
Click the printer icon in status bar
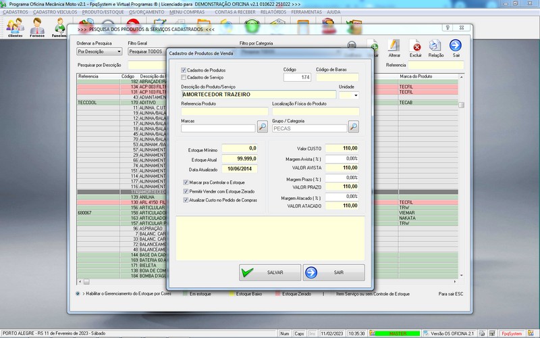[x=482, y=333]
